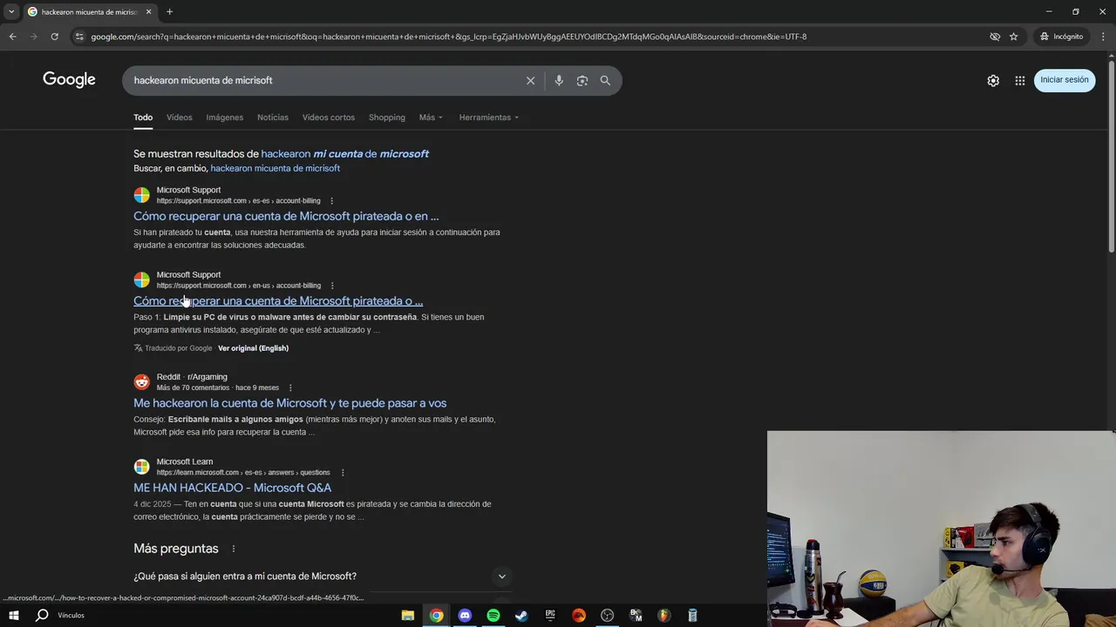The width and height of the screenshot is (1116, 627).
Task: Open File Explorer from taskbar
Action: (x=407, y=615)
